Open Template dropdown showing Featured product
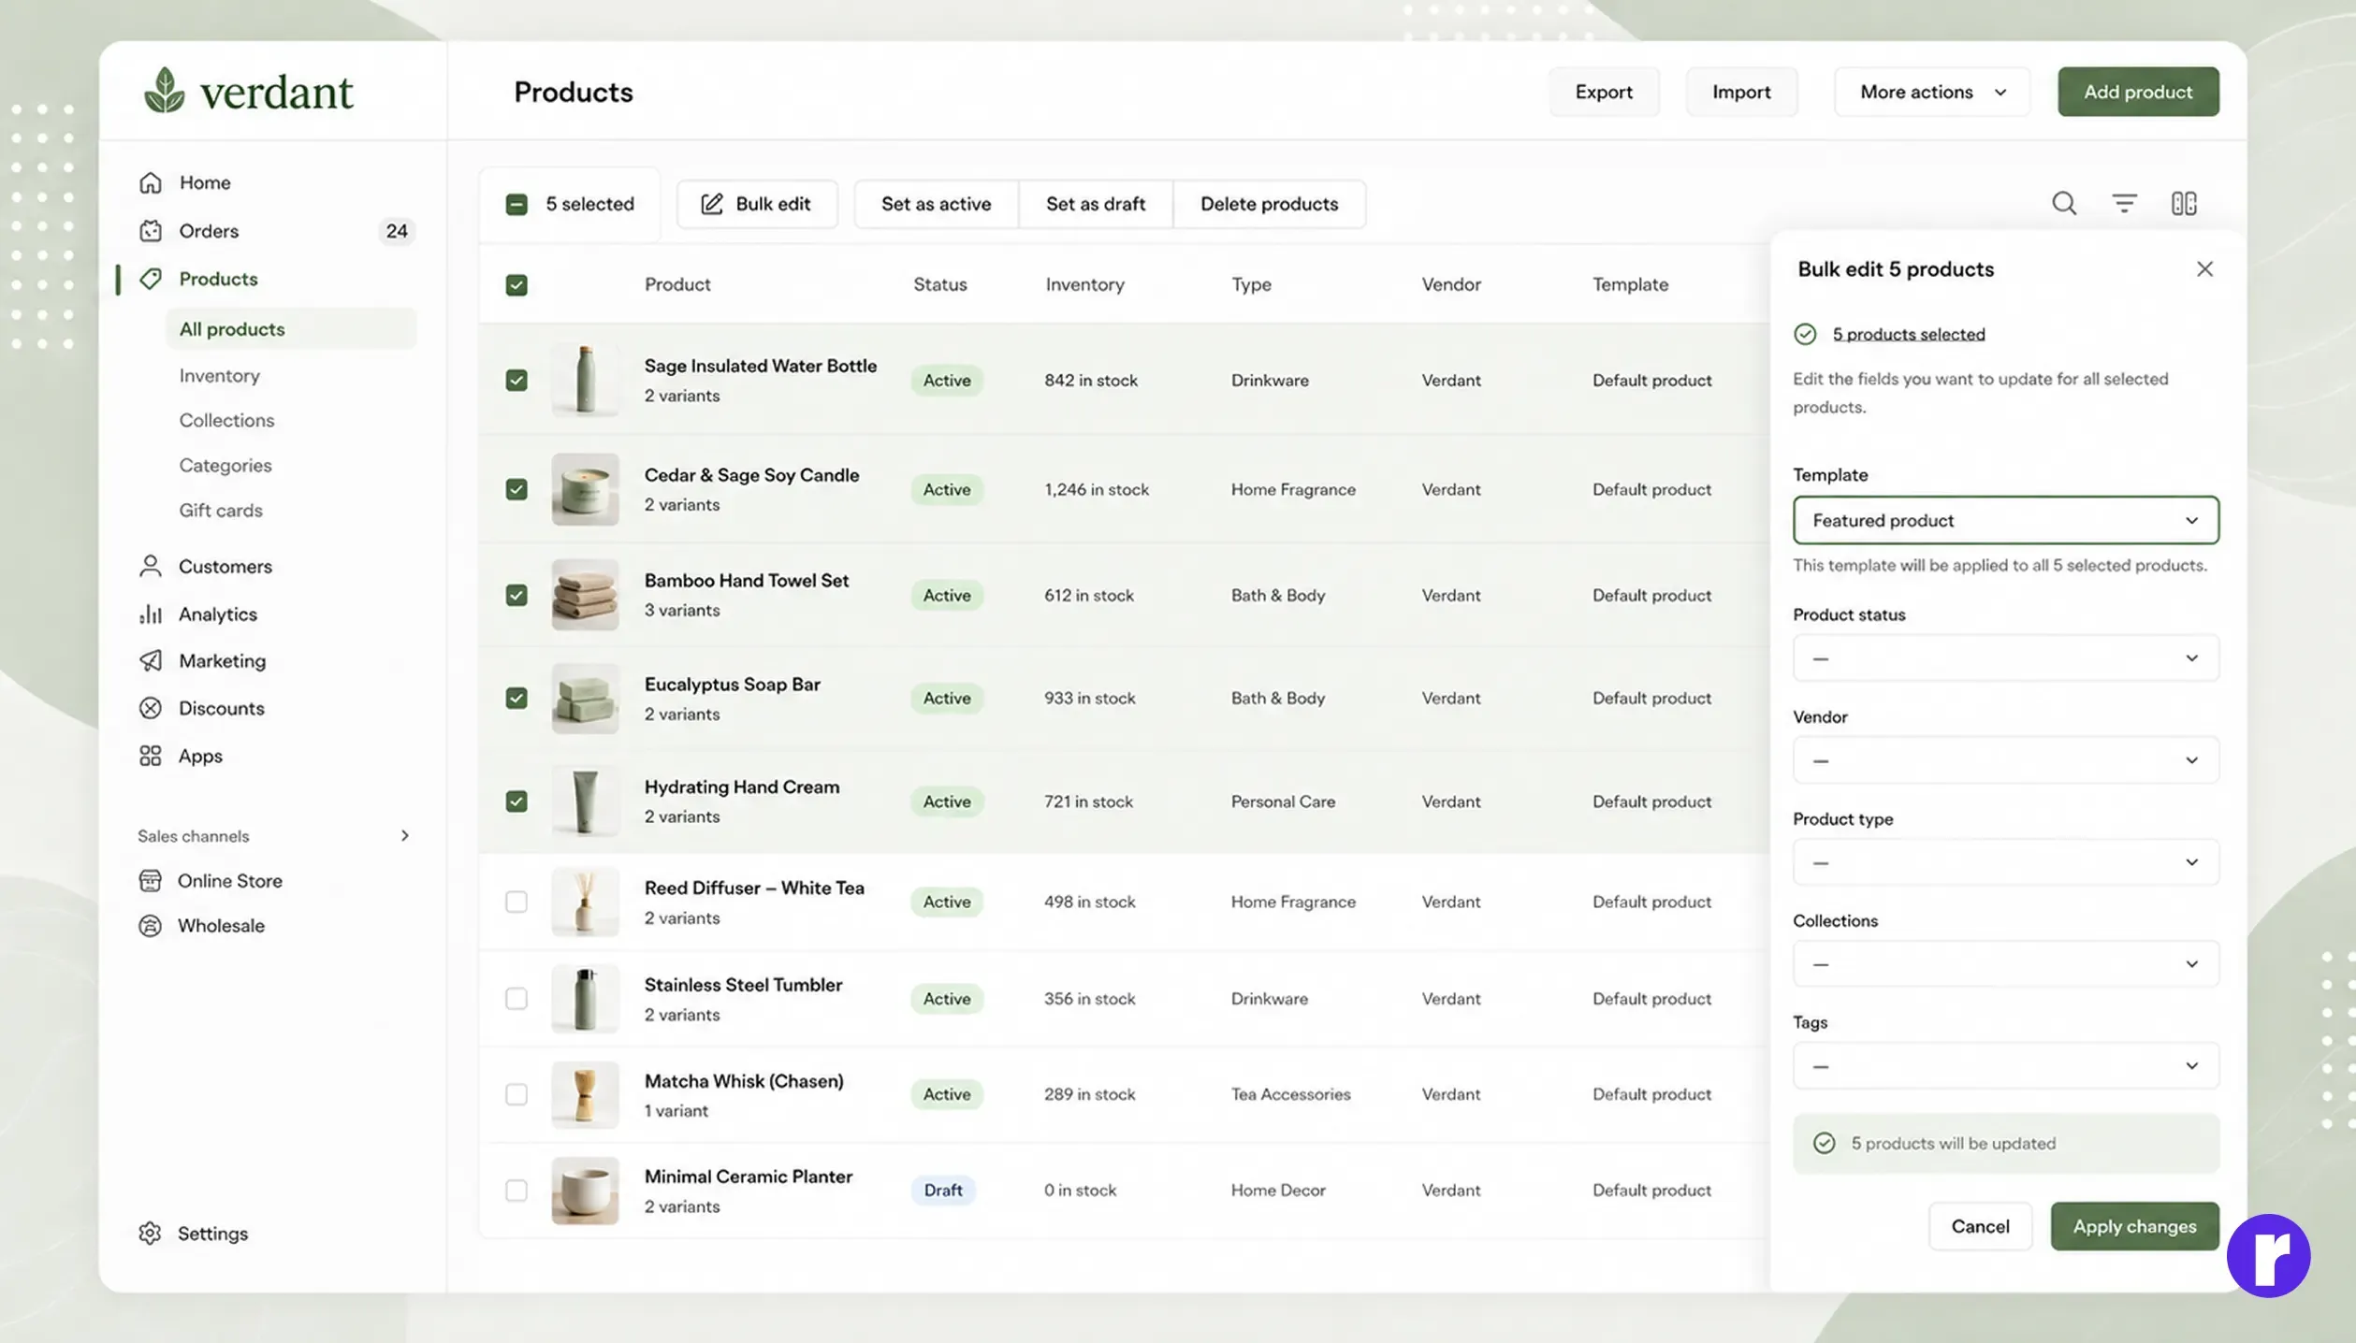This screenshot has width=2356, height=1343. pyautogui.click(x=2005, y=520)
